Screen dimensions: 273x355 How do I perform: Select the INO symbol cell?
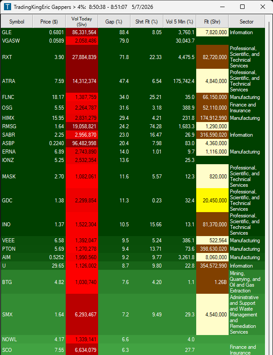(17, 225)
